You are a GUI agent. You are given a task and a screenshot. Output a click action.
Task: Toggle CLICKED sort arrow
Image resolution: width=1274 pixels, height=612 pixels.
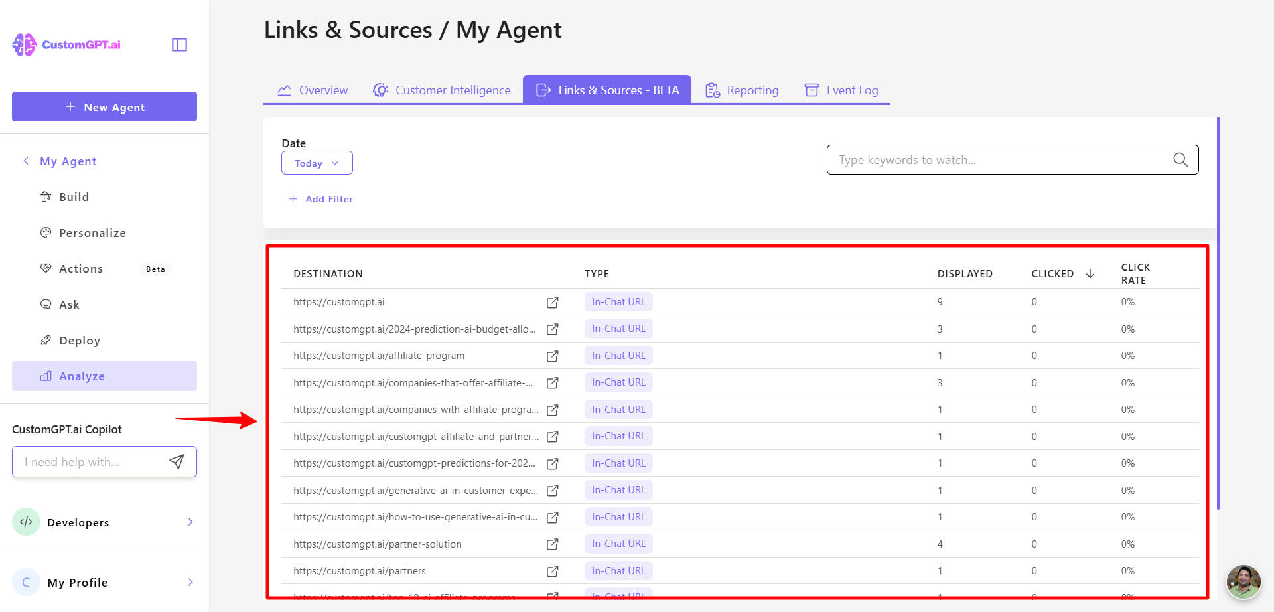1090,273
